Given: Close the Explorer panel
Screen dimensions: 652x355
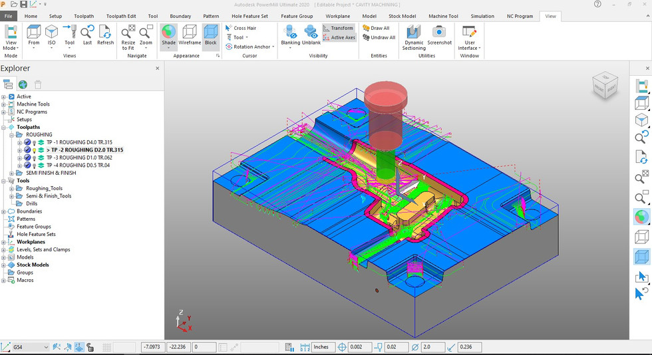Looking at the screenshot, I should tap(157, 68).
